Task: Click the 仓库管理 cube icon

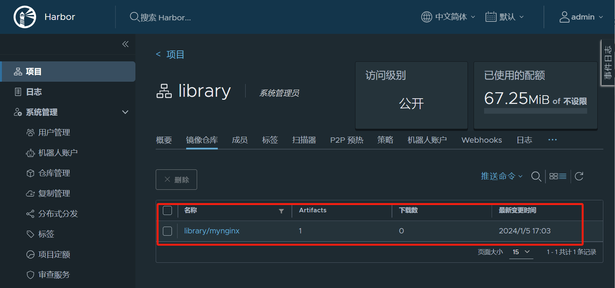Action: point(30,173)
